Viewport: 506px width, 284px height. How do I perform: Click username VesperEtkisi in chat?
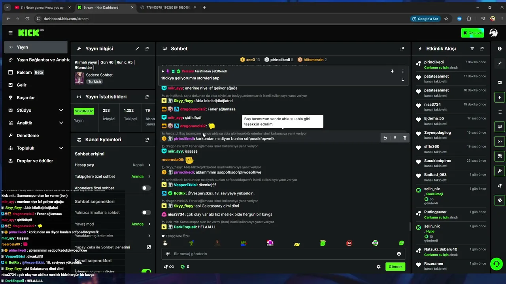pos(185,185)
